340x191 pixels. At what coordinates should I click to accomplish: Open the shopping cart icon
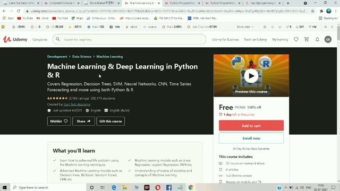click(x=307, y=39)
